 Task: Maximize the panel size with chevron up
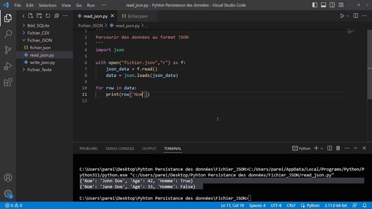click(x=356, y=148)
